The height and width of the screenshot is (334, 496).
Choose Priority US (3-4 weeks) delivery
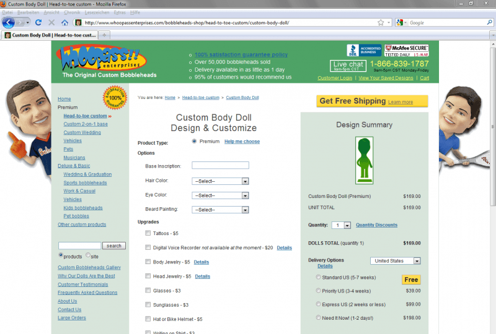318,291
